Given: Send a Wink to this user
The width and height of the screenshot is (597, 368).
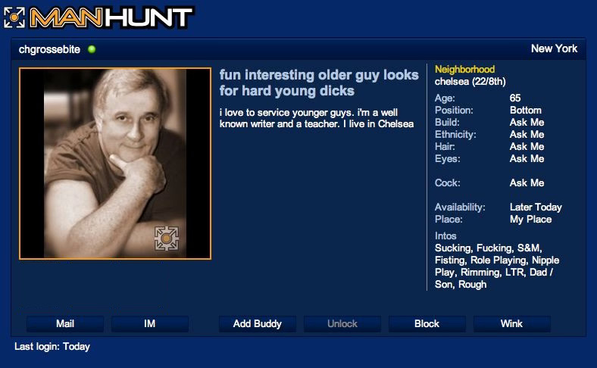Looking at the screenshot, I should coord(511,324).
